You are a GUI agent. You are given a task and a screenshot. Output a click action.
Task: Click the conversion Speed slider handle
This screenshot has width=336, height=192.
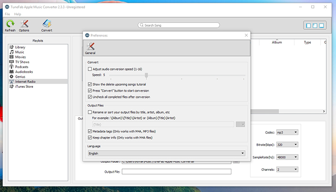coord(146,75)
